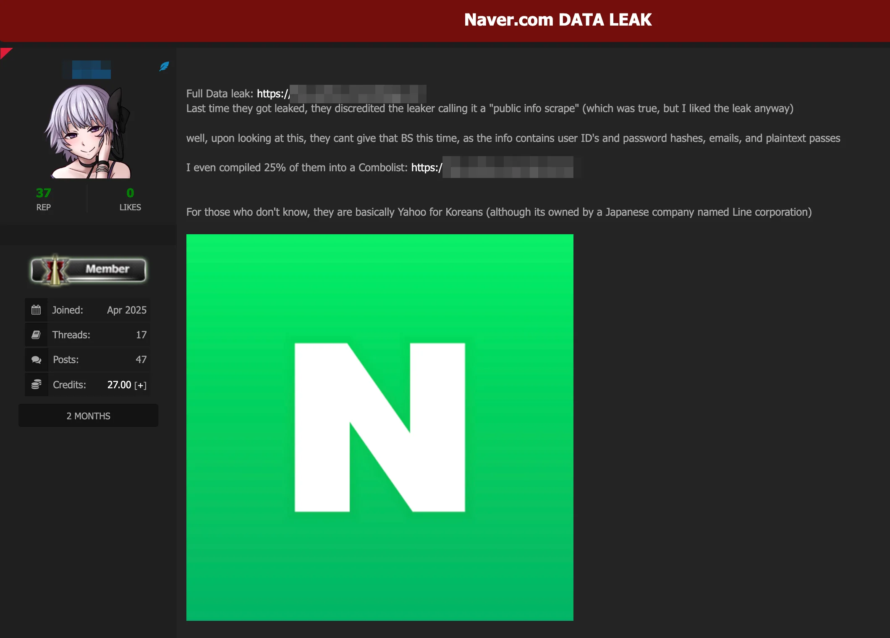This screenshot has width=890, height=638.
Task: Click the "public info scrape" sentence
Action: click(489, 109)
